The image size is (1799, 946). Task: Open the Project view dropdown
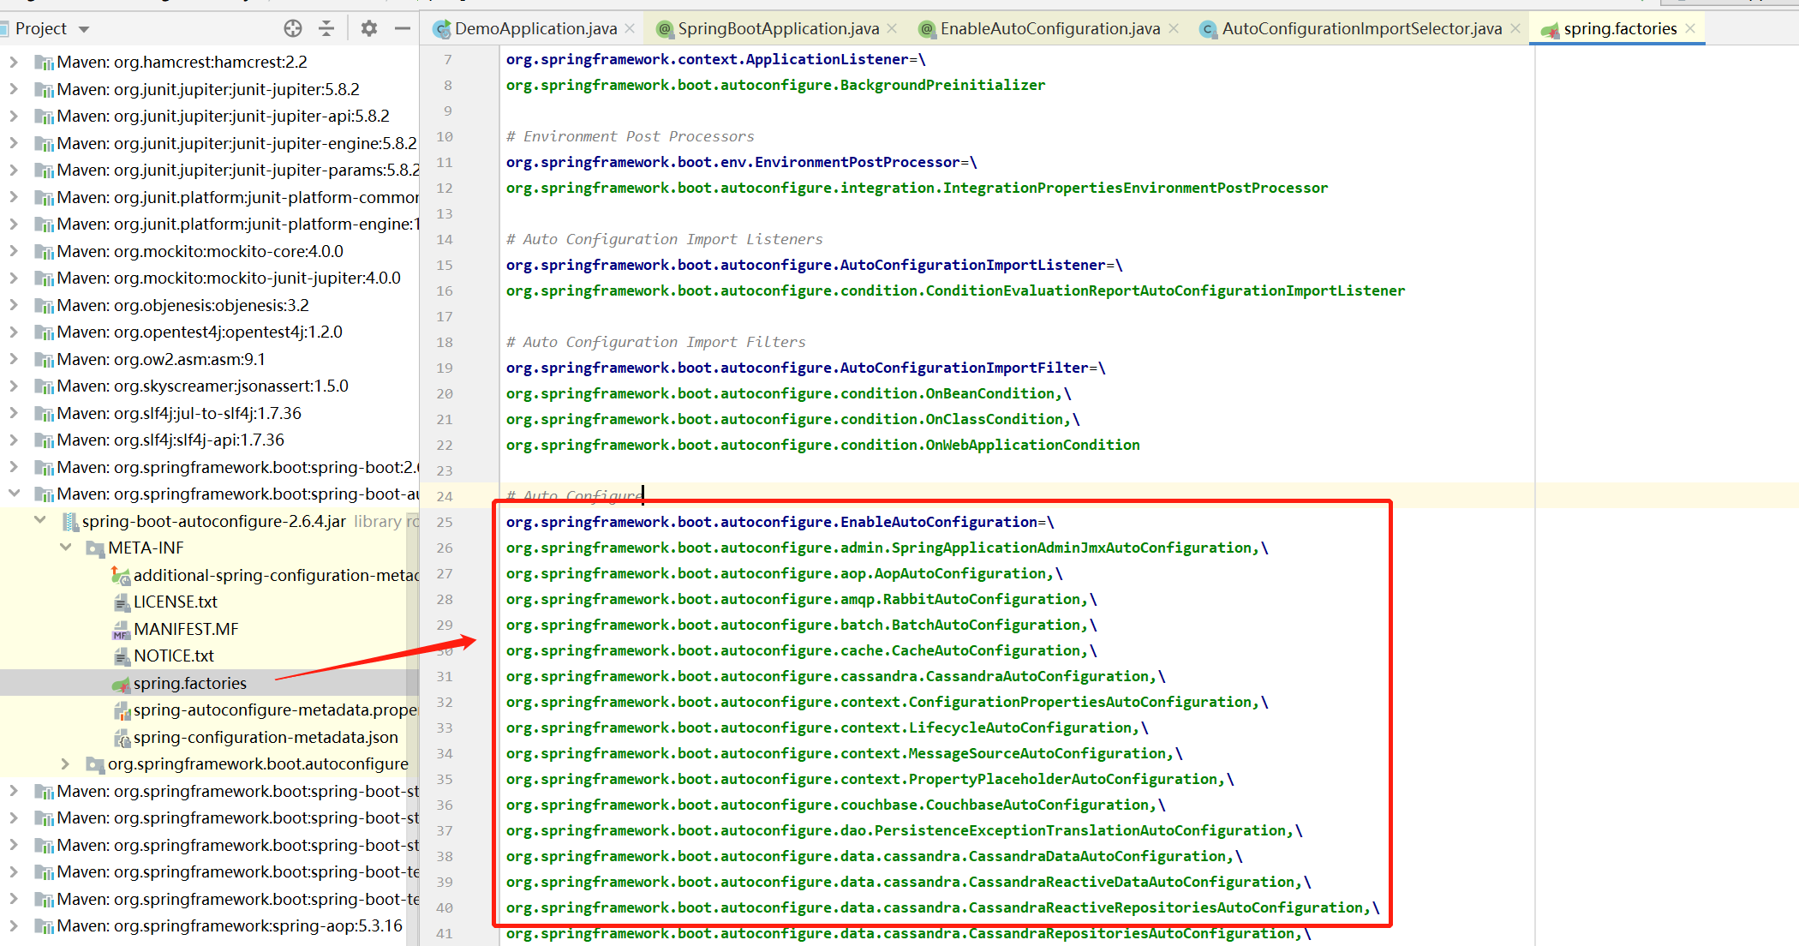pyautogui.click(x=84, y=29)
